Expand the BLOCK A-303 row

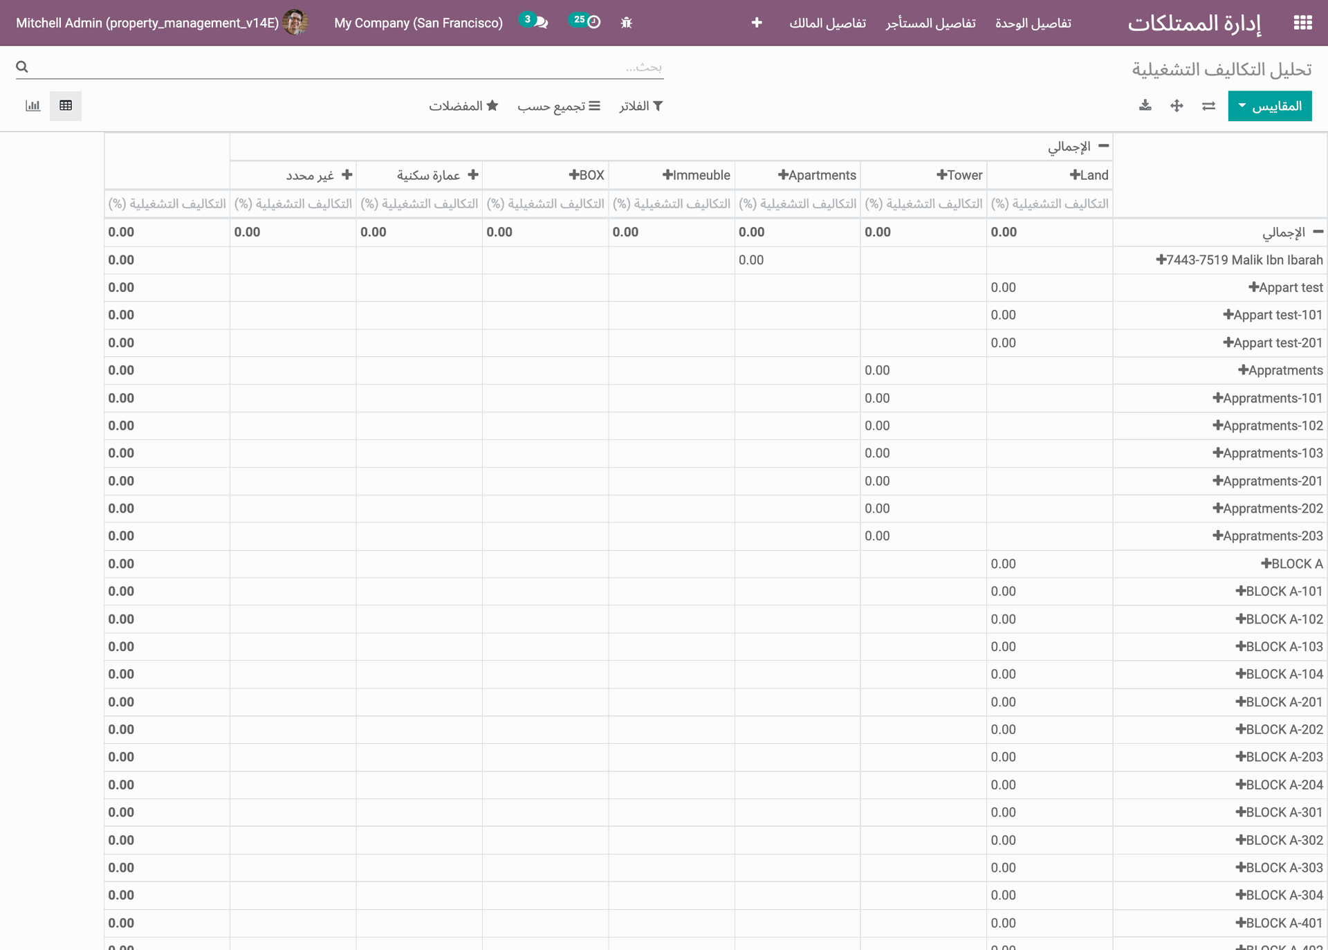coord(1279,868)
